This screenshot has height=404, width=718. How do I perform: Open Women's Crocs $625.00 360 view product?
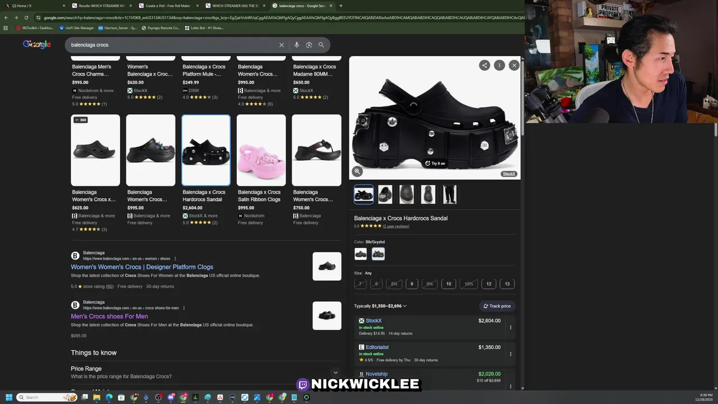pyautogui.click(x=95, y=150)
